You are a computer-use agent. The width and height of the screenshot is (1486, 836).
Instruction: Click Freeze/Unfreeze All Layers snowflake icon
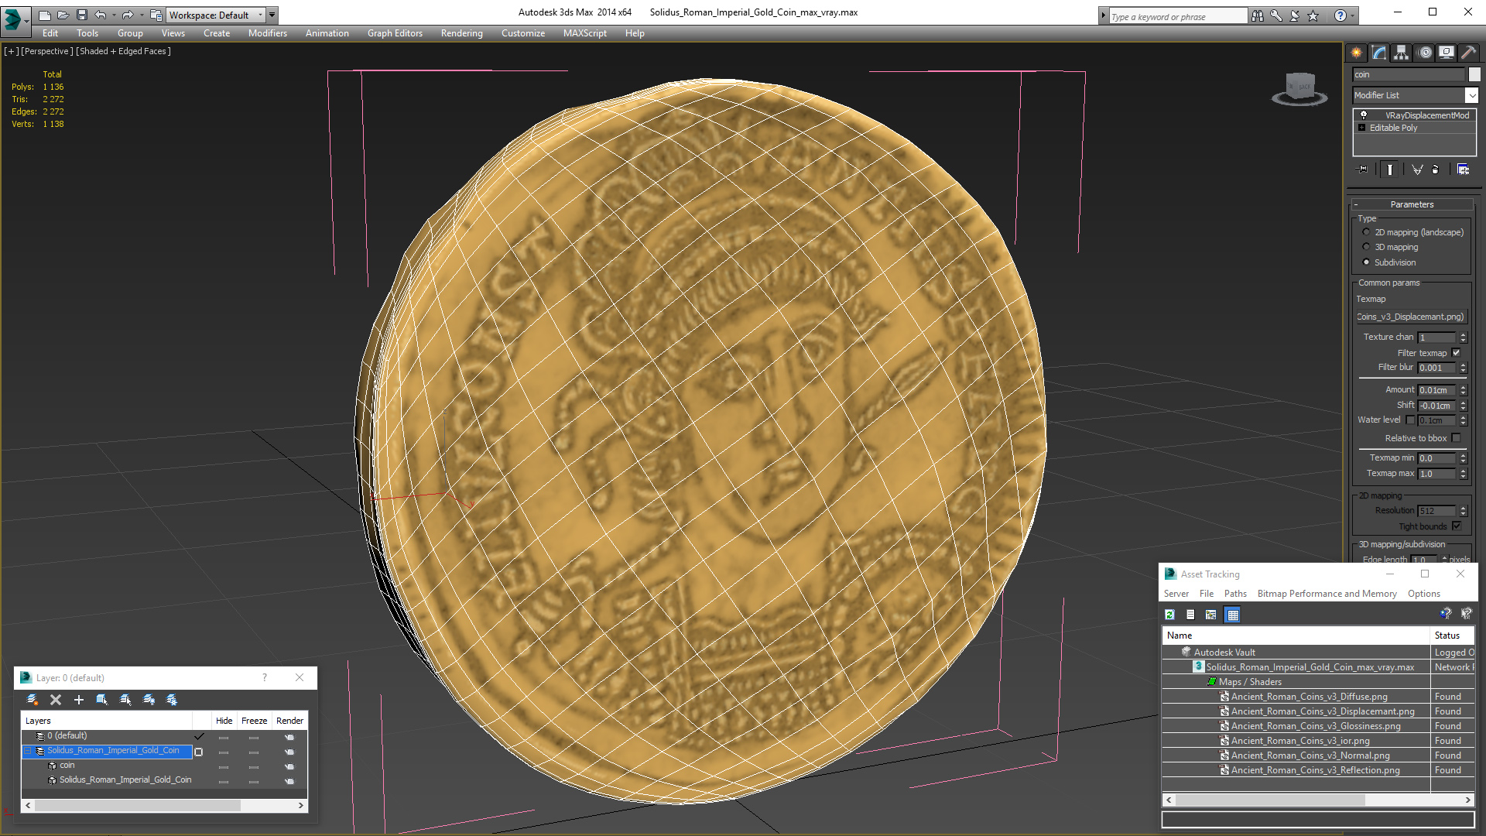(172, 700)
